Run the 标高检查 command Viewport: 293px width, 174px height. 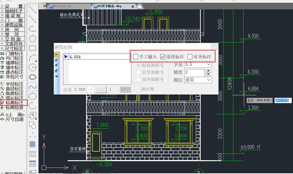(15, 108)
